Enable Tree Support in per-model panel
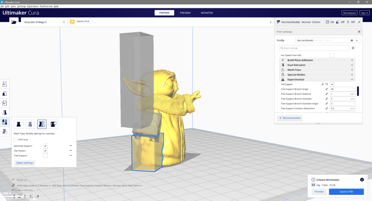The width and height of the screenshot is (372, 201). pyautogui.click(x=45, y=156)
